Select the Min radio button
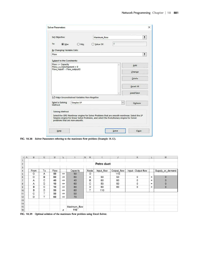The image size is (199, 255). click(x=78, y=44)
